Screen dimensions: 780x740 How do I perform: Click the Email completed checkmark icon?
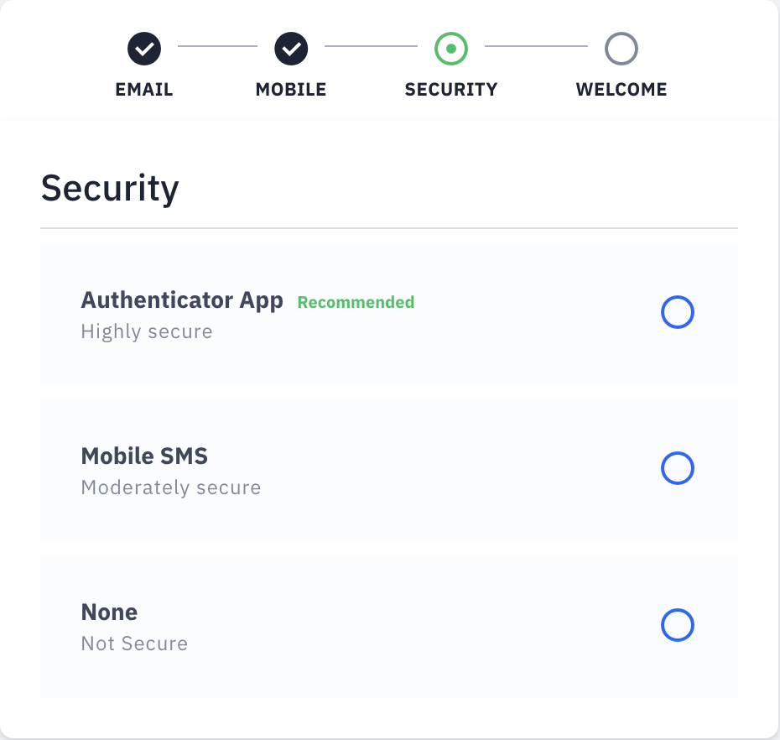[x=143, y=49]
